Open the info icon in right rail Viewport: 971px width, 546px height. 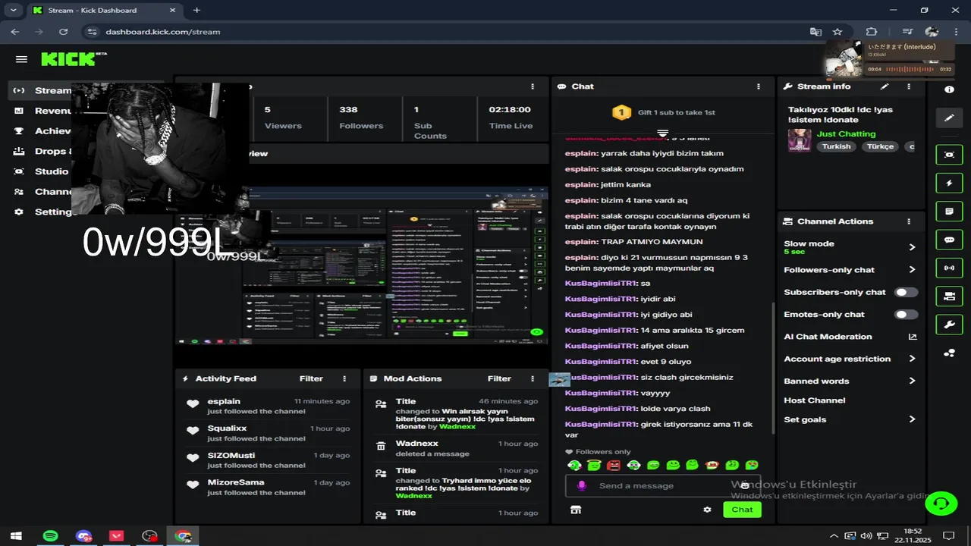click(949, 89)
